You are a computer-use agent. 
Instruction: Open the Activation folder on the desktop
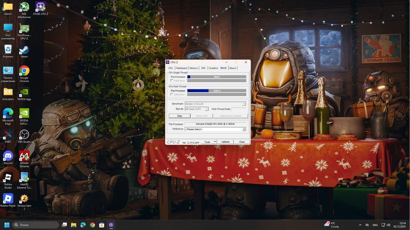click(x=8, y=94)
